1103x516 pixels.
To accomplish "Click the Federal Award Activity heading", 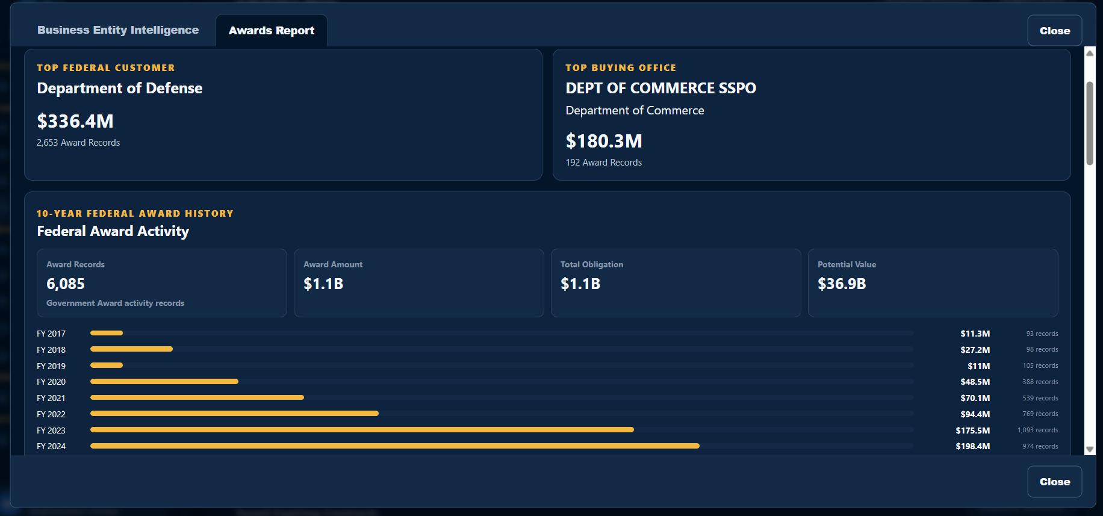I will coord(113,231).
